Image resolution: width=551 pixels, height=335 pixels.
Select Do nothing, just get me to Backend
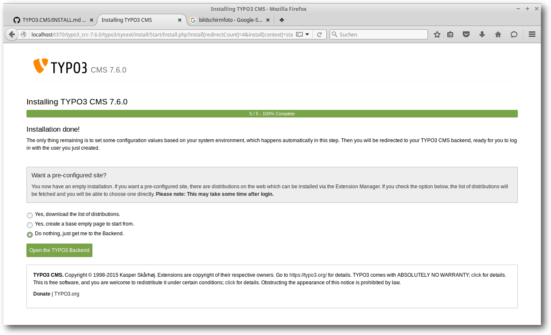tap(30, 234)
